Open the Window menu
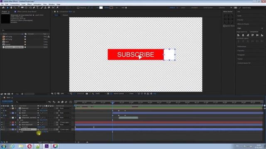Image resolution: width=266 pixels, height=149 pixels. 52,5
